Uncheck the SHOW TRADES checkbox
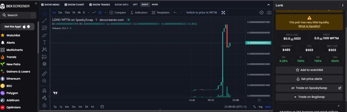This screenshot has width=347, height=112. (x=91, y=5)
